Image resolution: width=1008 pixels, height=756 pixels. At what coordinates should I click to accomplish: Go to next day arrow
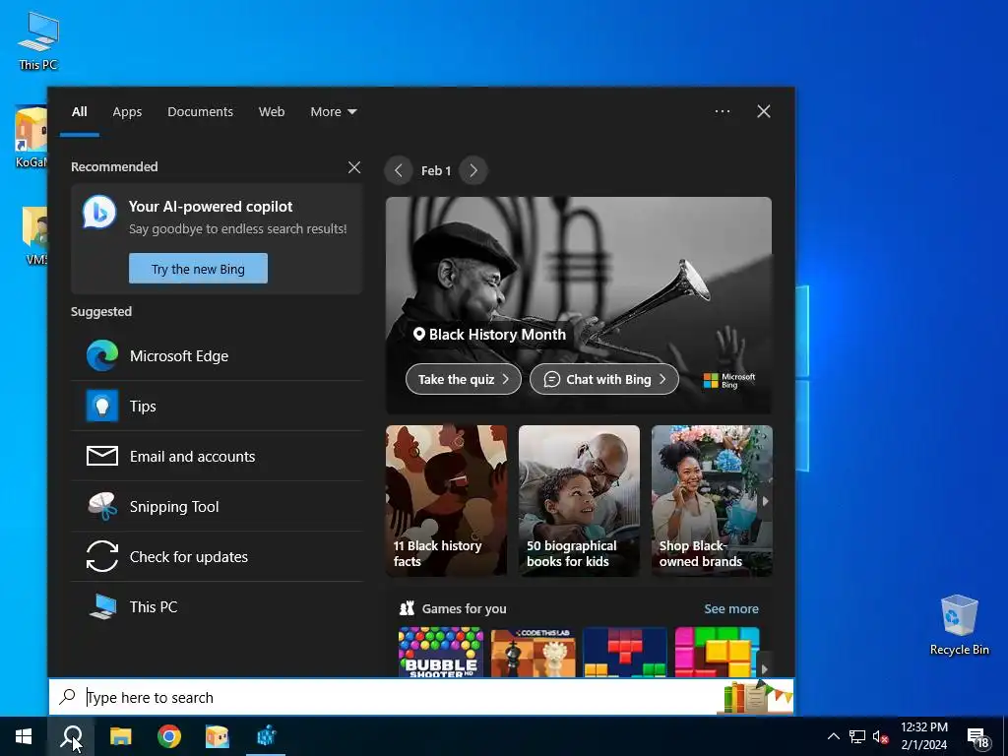tap(473, 171)
